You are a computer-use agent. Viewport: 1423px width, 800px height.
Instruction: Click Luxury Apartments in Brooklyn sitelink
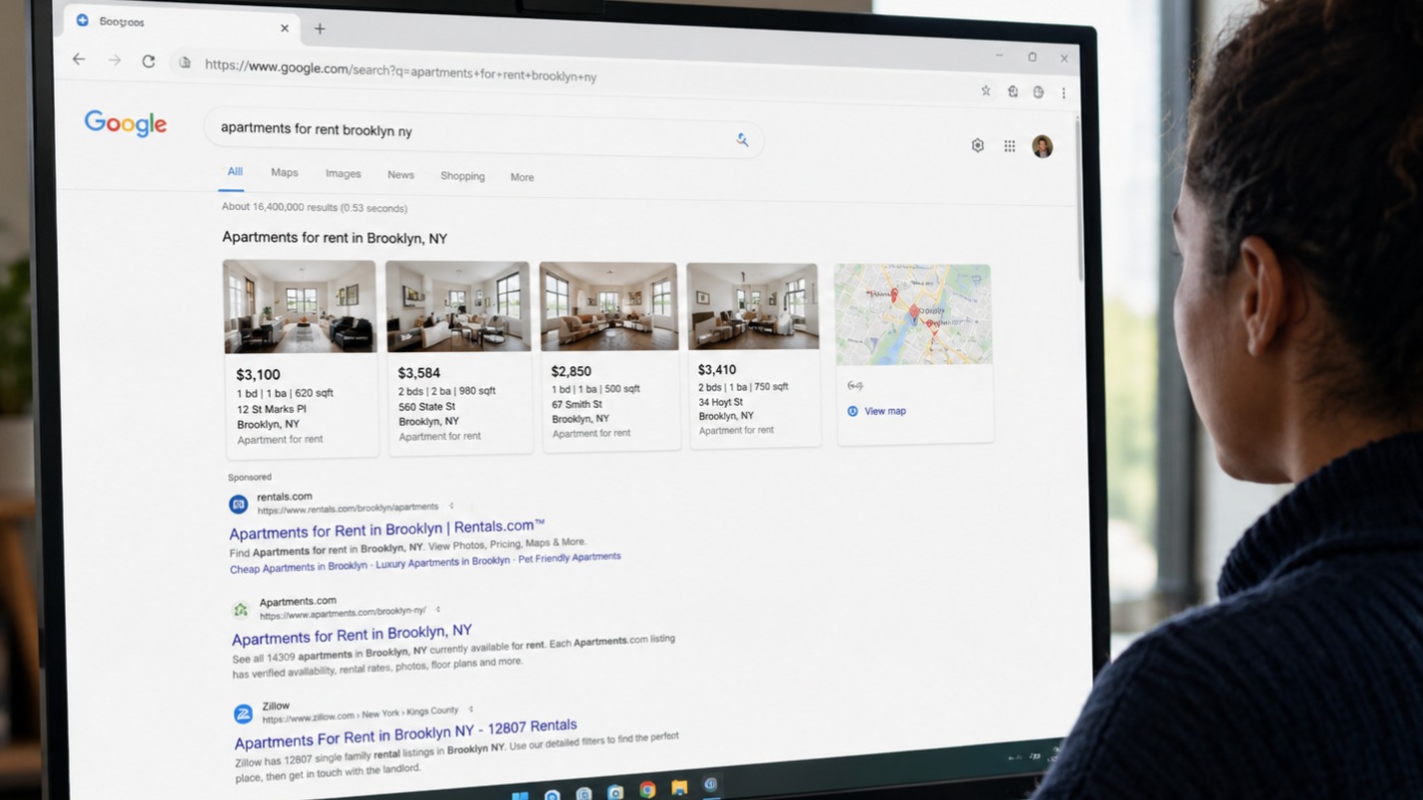tap(443, 562)
